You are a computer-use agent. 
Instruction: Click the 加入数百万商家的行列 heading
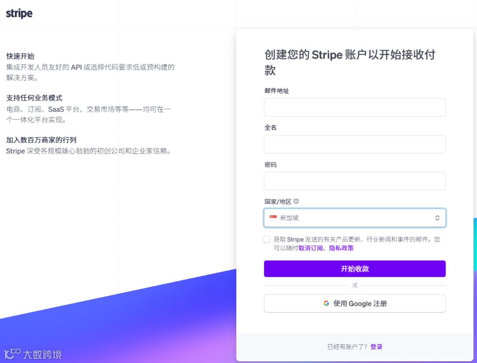tap(42, 140)
